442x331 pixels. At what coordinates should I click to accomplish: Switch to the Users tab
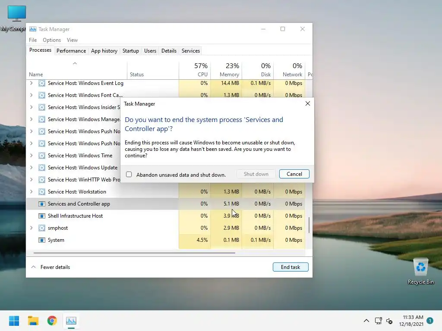point(150,51)
